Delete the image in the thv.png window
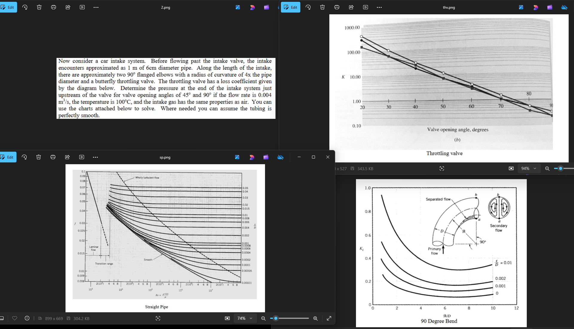Viewport: 574px width, 329px height. click(322, 7)
